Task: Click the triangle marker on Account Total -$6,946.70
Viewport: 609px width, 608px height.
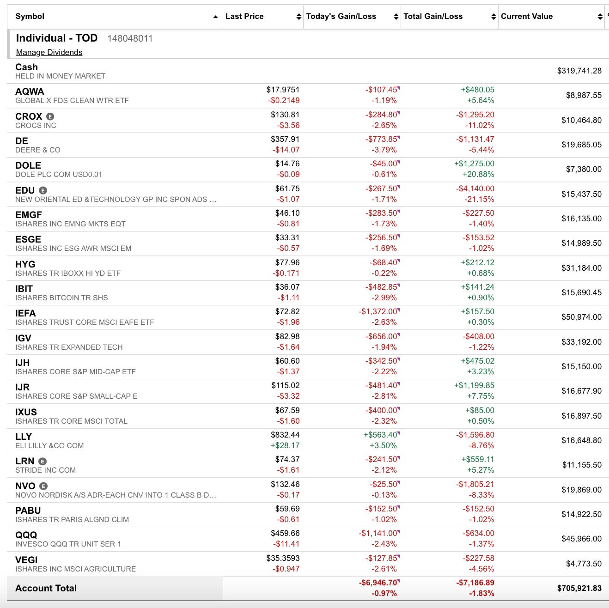Action: 399,581
